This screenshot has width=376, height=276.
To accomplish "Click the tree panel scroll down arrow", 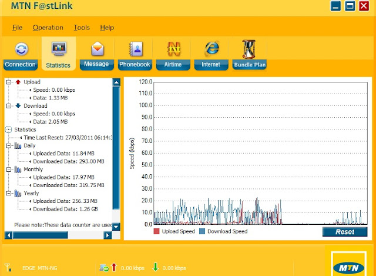I will [x=116, y=227].
